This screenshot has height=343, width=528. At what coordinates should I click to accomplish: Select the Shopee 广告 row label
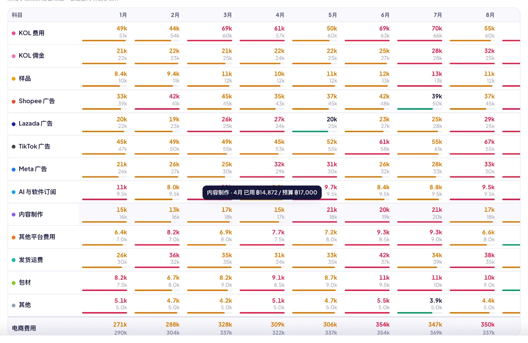coord(37,101)
